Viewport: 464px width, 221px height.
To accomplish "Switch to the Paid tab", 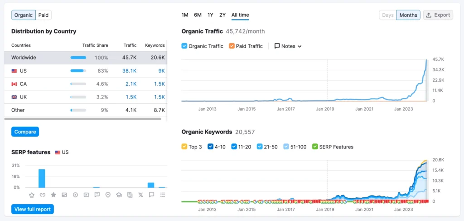I will (x=43, y=15).
